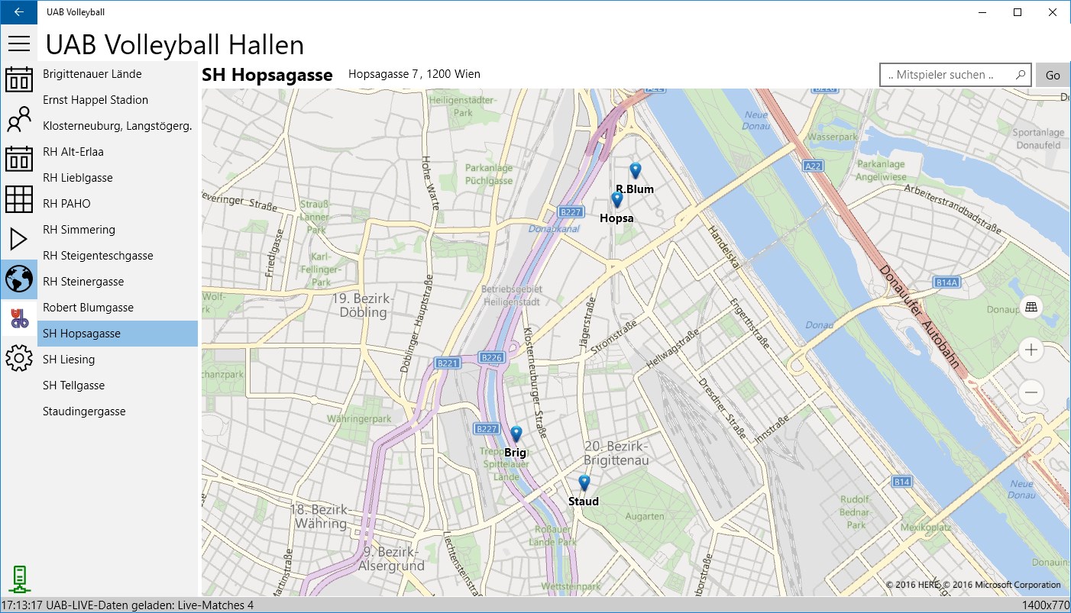1071x613 pixels.
Task: Select RH Steigenteschgasse hall
Action: (118, 256)
